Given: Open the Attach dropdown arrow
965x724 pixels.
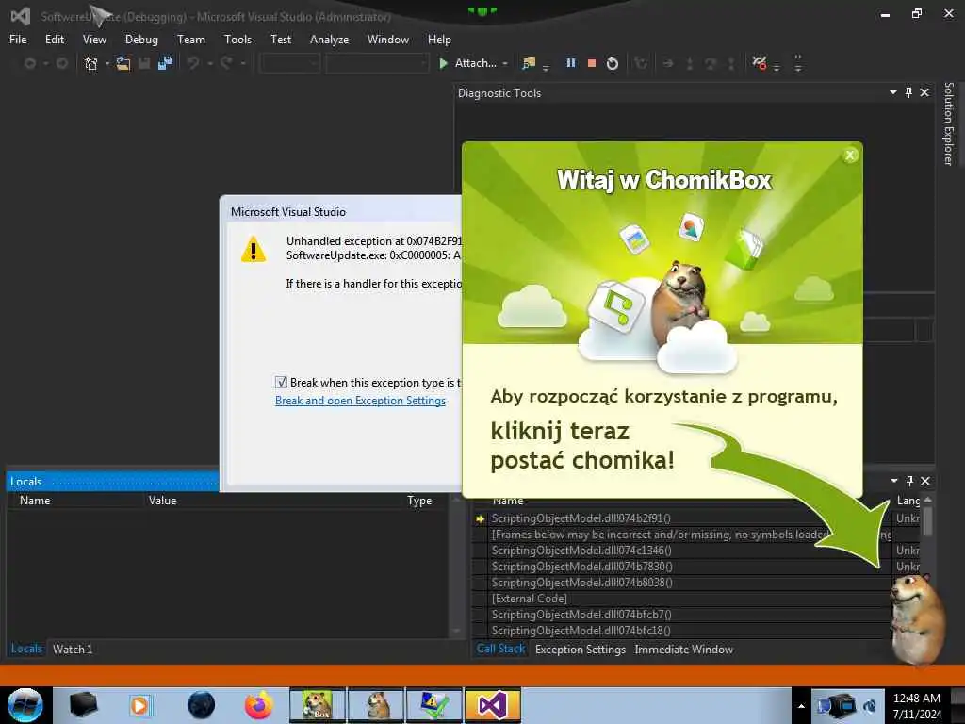Looking at the screenshot, I should pyautogui.click(x=505, y=63).
